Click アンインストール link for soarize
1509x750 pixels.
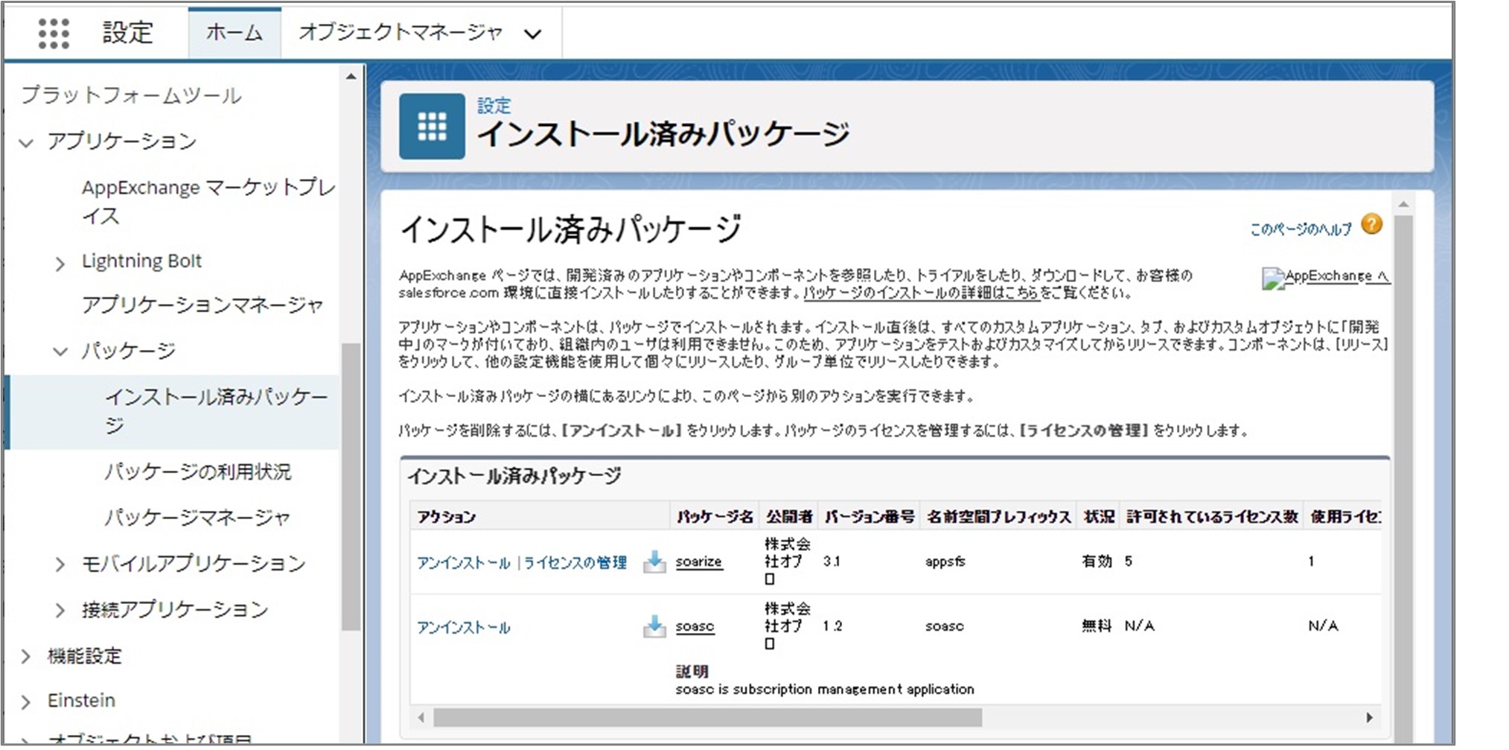pyautogui.click(x=463, y=562)
